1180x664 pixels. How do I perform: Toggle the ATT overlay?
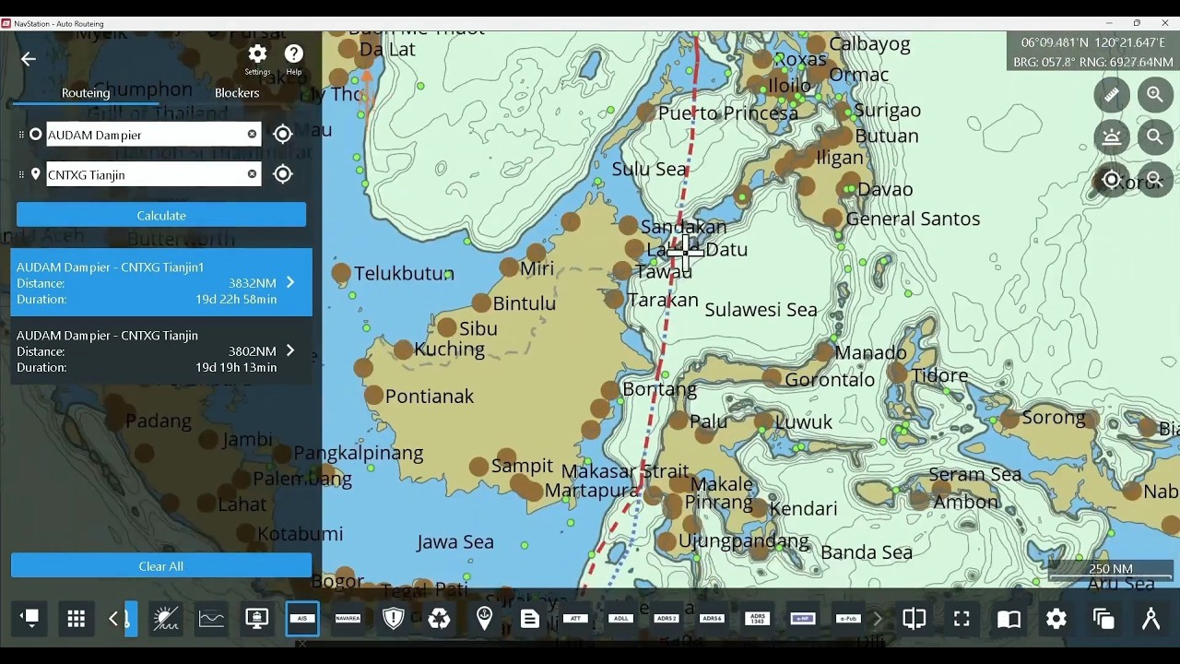(x=575, y=619)
